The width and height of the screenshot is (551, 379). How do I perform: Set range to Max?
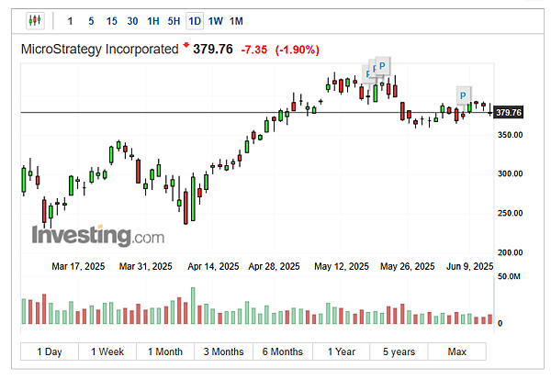[x=457, y=351]
